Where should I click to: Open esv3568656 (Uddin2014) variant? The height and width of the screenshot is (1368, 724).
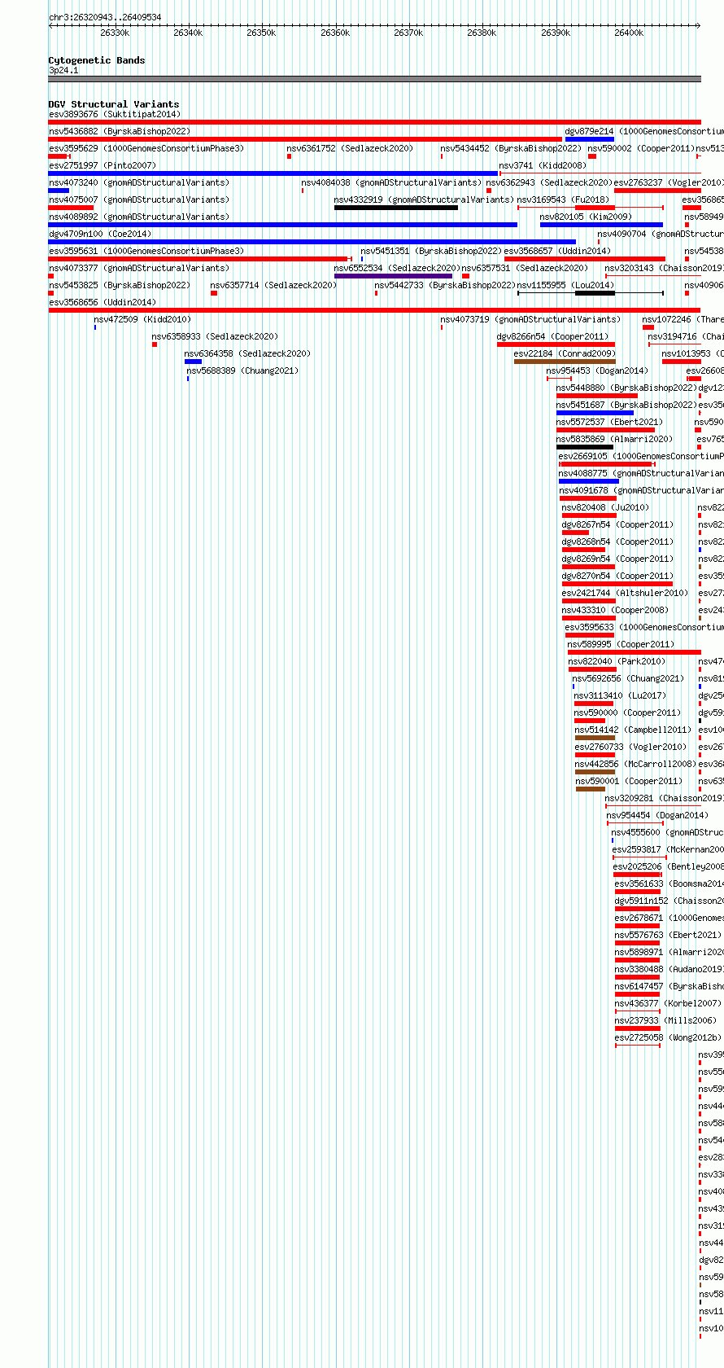[102, 303]
